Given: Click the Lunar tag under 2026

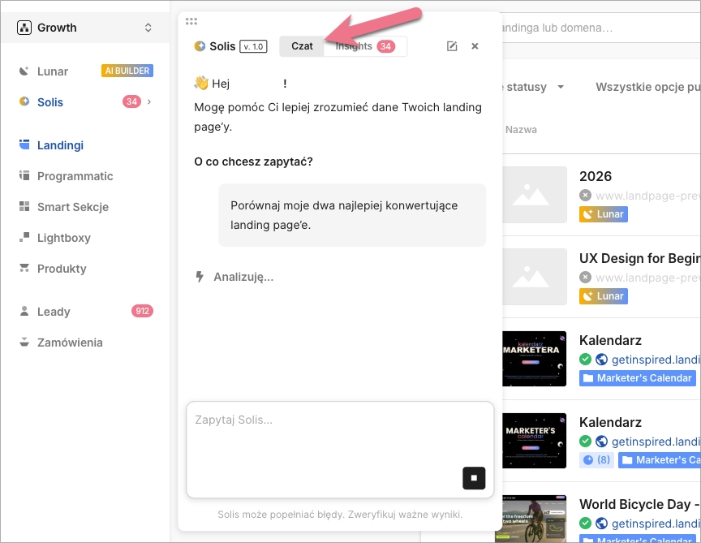Looking at the screenshot, I should tap(604, 214).
